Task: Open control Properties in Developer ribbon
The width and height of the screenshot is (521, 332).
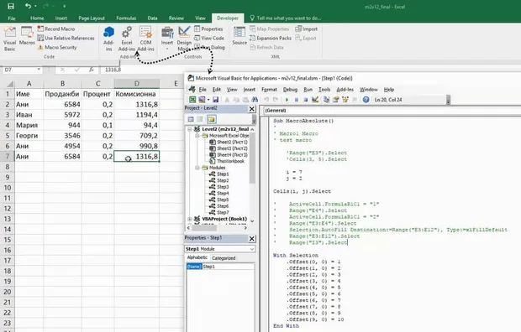Action: click(208, 29)
